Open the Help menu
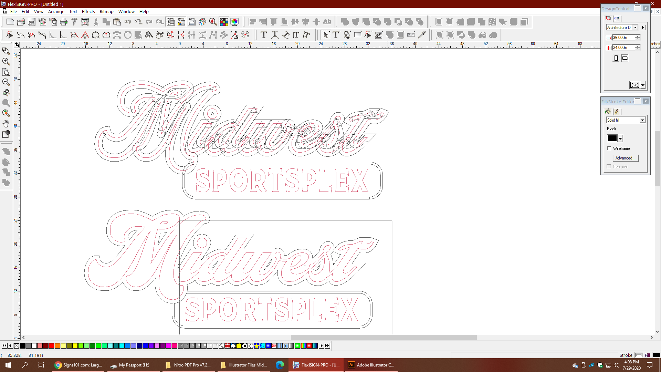Viewport: 661px width, 372px height. tap(144, 11)
